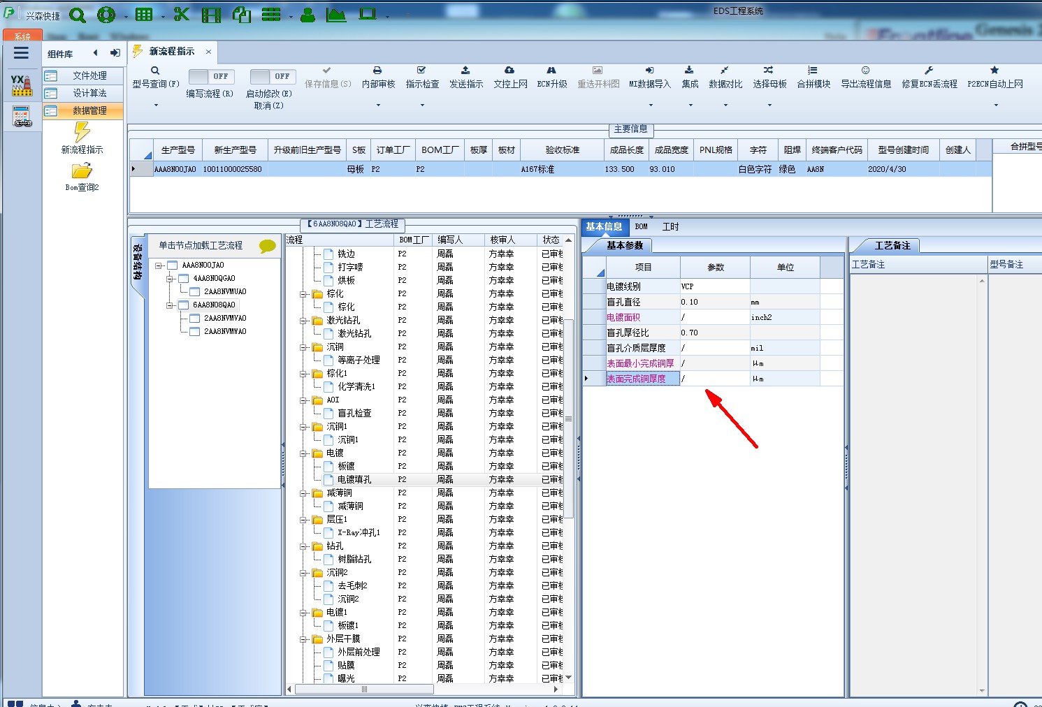Screen dimensions: 1042x707
Task: Select the 基本参数 sub-tab
Action: pos(624,245)
